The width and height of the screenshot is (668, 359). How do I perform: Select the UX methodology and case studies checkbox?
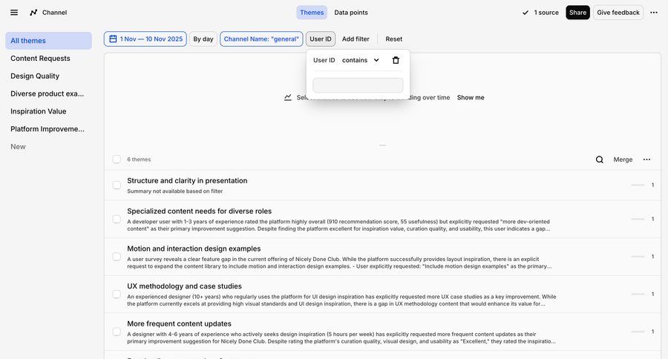pos(117,294)
